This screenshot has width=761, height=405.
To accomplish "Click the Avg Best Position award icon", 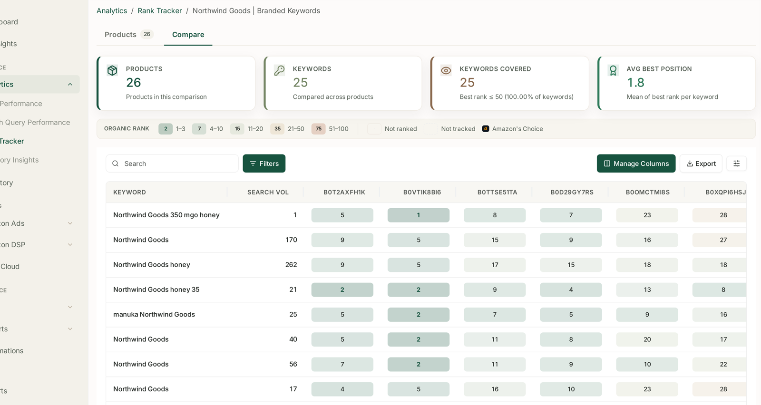I will point(613,70).
